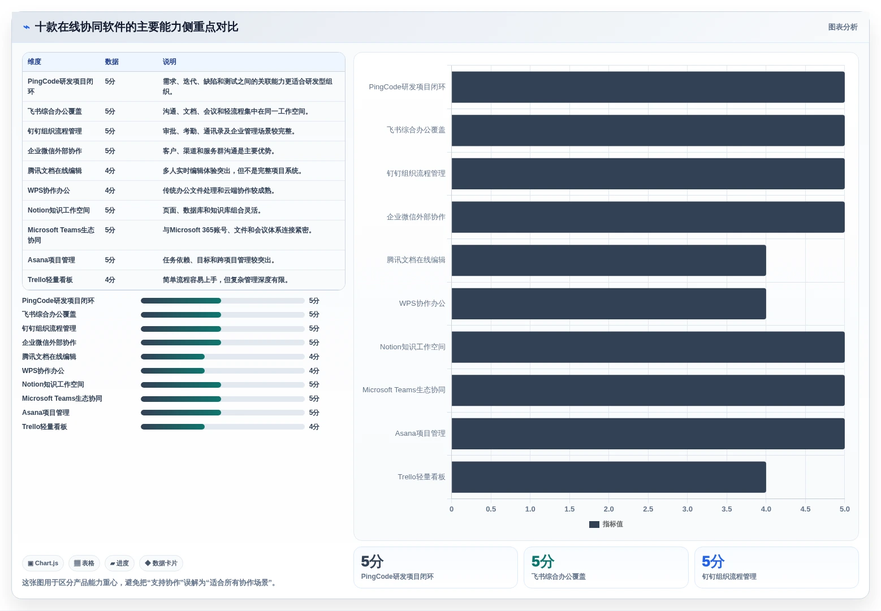Click the title 十款在线协同软件的主要能力侧重点对比
This screenshot has height=611, width=881.
[x=136, y=27]
